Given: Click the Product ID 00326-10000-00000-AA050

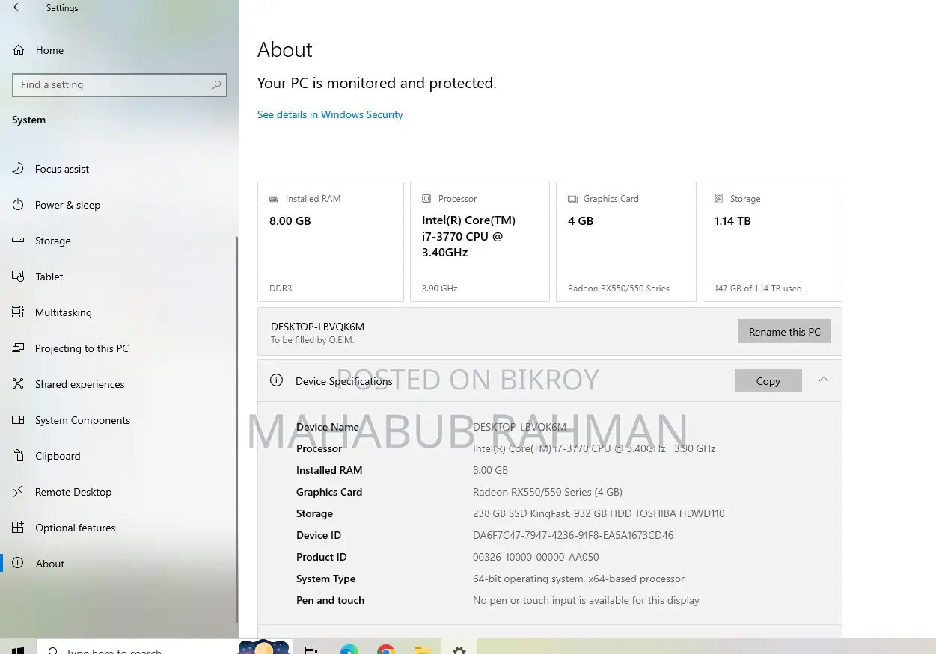Looking at the screenshot, I should pos(536,557).
